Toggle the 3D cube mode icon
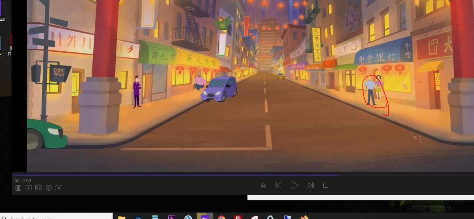 [x=49, y=188]
